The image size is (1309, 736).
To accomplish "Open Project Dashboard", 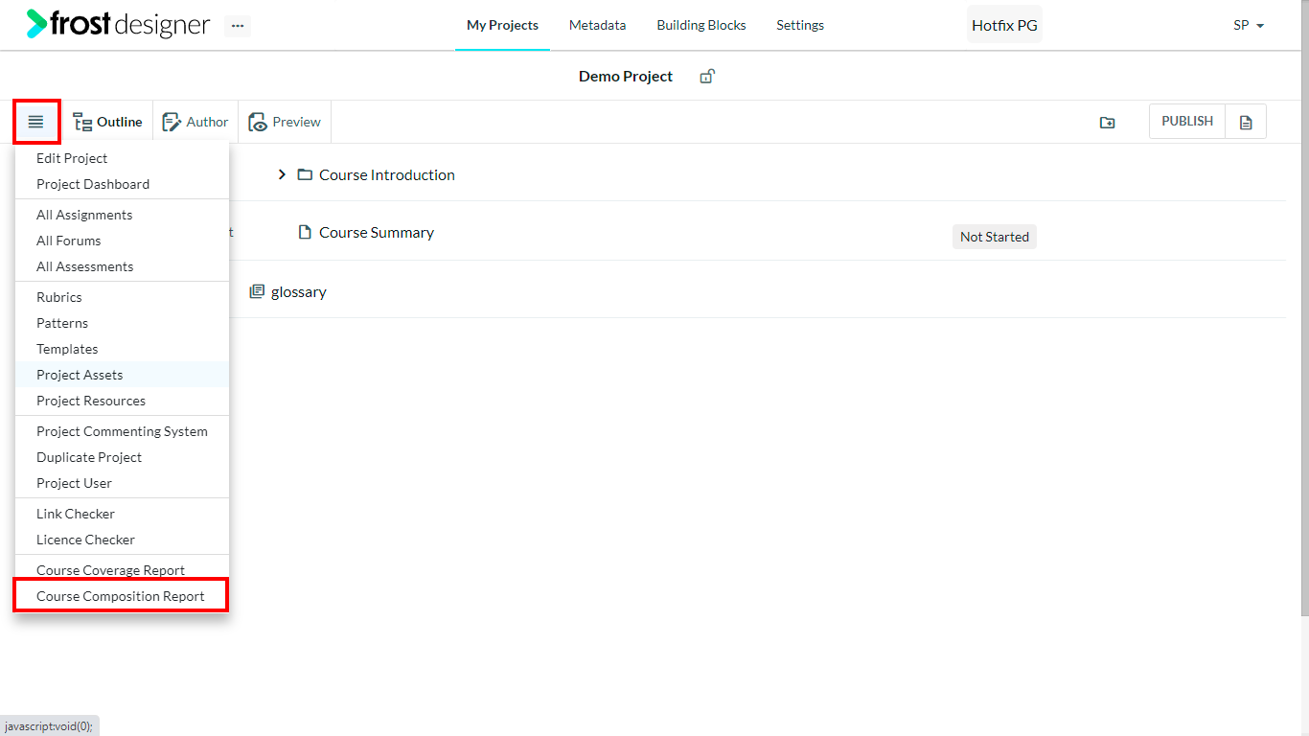I will pos(122,184).
